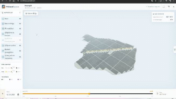Toggle visibility of Gölge unsurları layer
The height and width of the screenshot is (99, 176).
20,45
